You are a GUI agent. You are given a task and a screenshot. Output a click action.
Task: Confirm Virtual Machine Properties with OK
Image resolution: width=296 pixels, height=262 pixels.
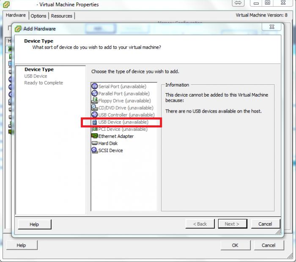point(235,245)
